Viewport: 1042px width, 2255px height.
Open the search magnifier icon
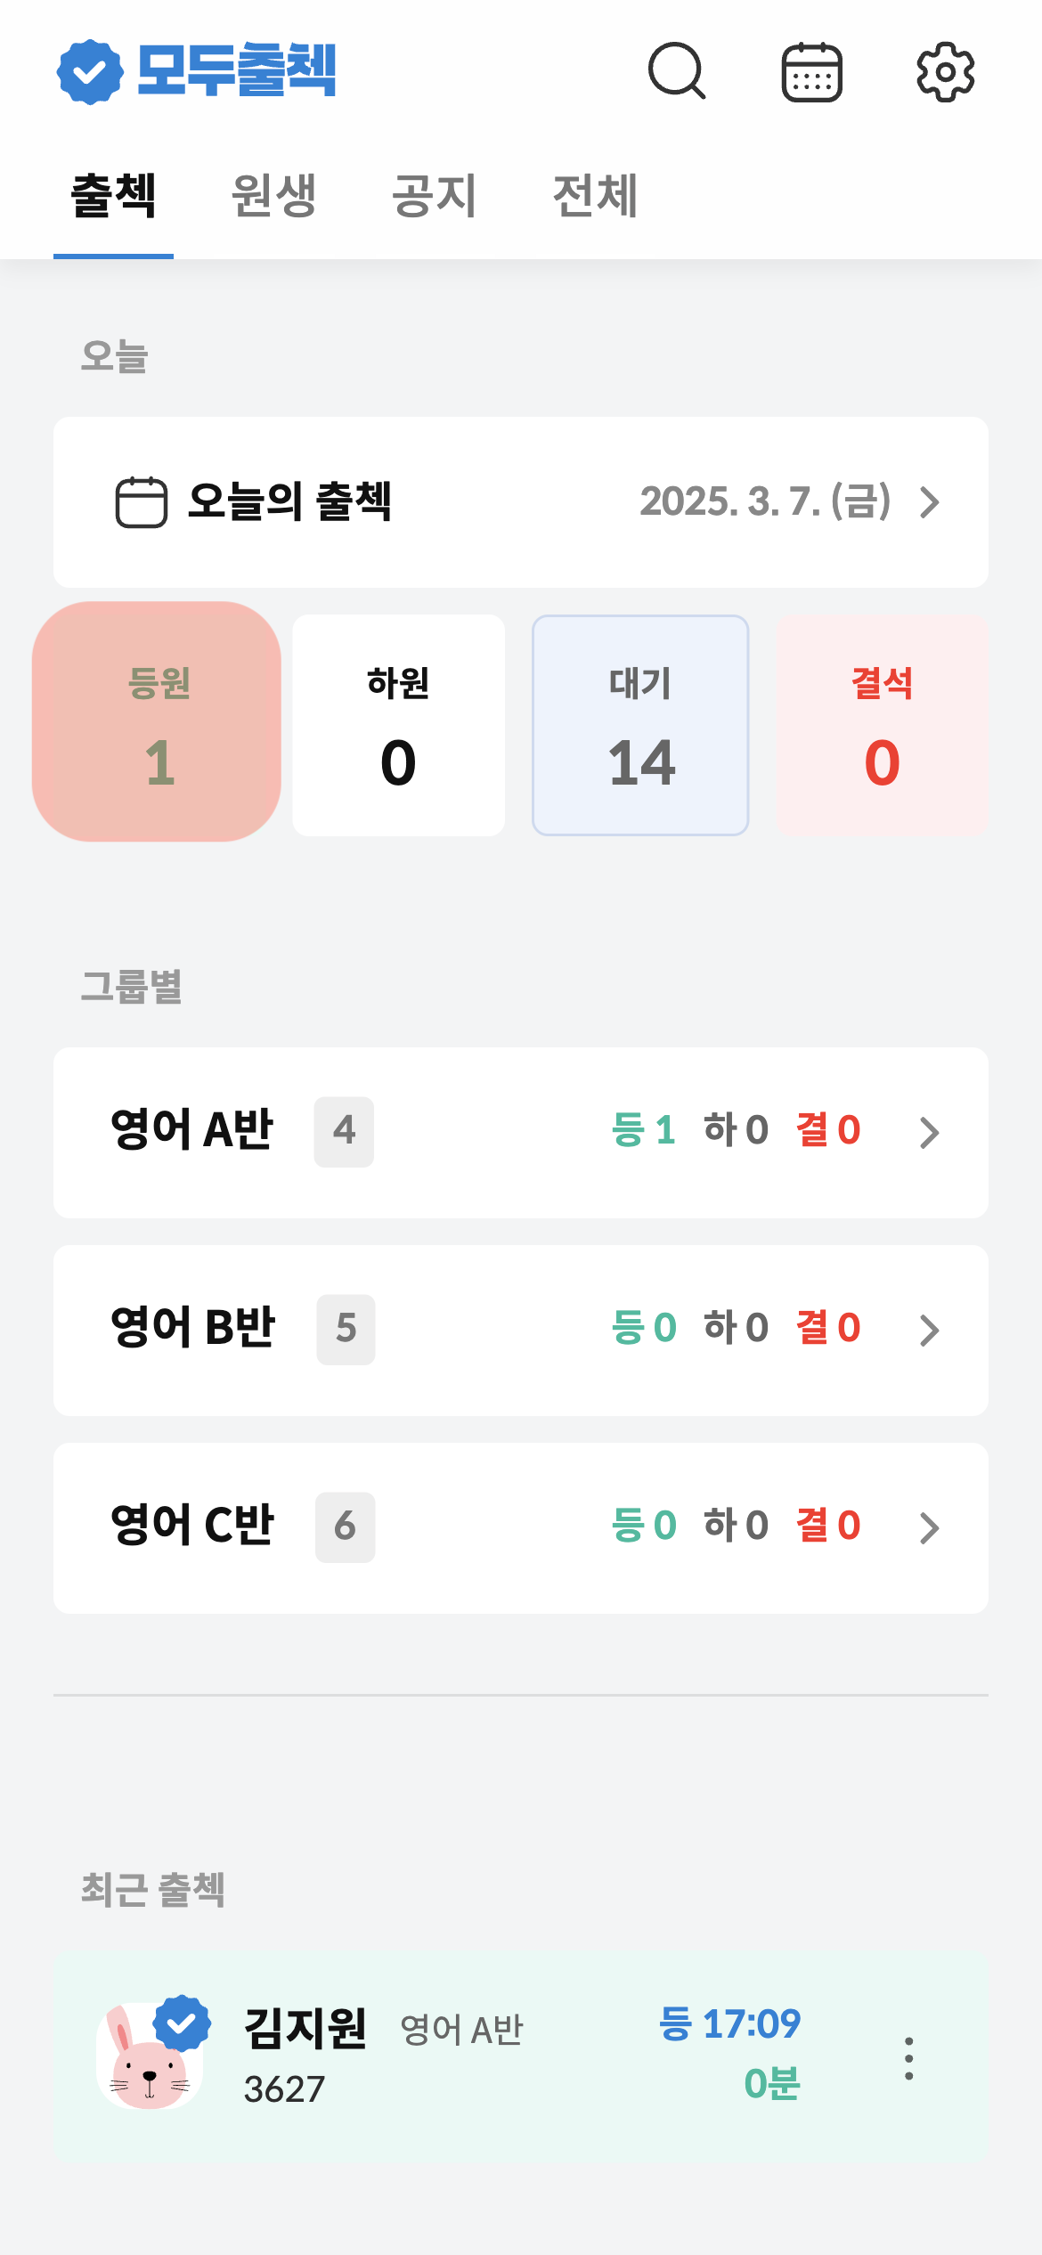click(677, 71)
